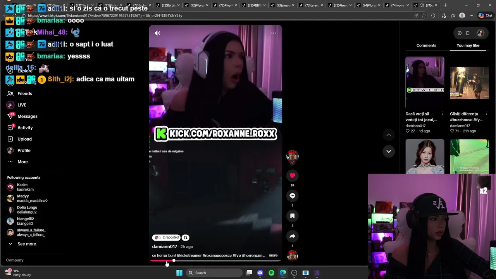Viewport: 496px width, 279px height.
Task: Switch to '(74)ivone' browser tab
Action: [396, 5]
